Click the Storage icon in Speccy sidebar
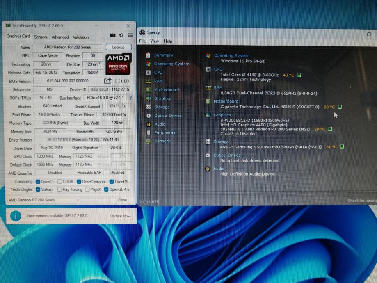377x283 pixels. (x=149, y=107)
